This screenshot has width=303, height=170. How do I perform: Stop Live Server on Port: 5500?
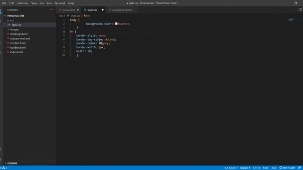click(287, 168)
